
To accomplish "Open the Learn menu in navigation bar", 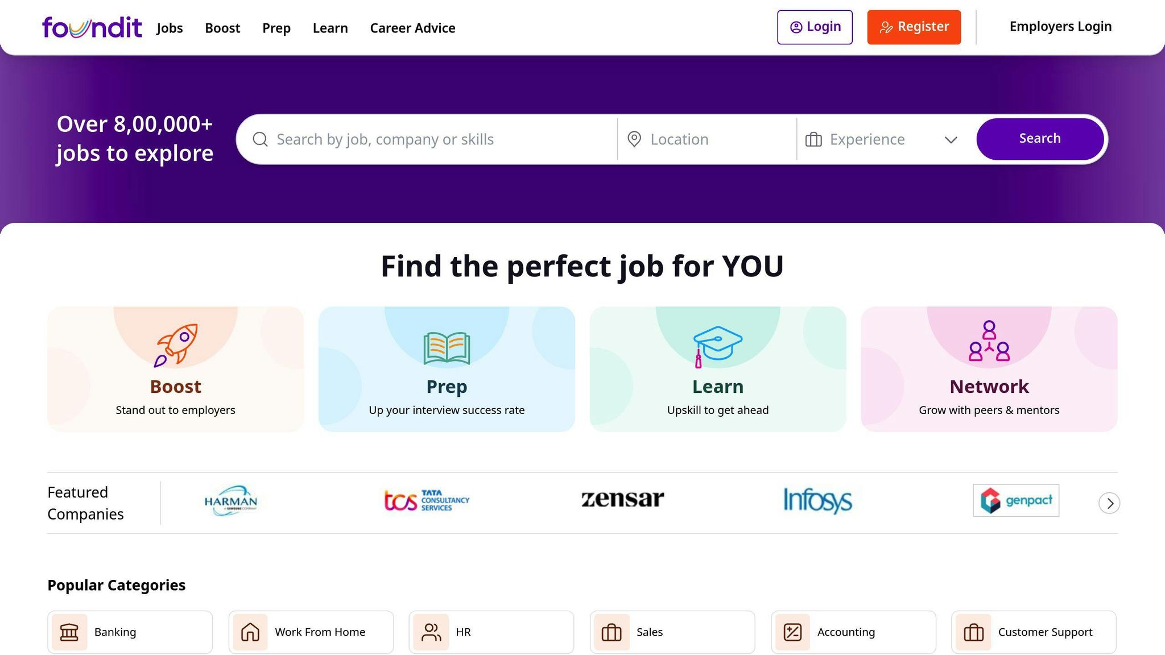I will click(330, 28).
